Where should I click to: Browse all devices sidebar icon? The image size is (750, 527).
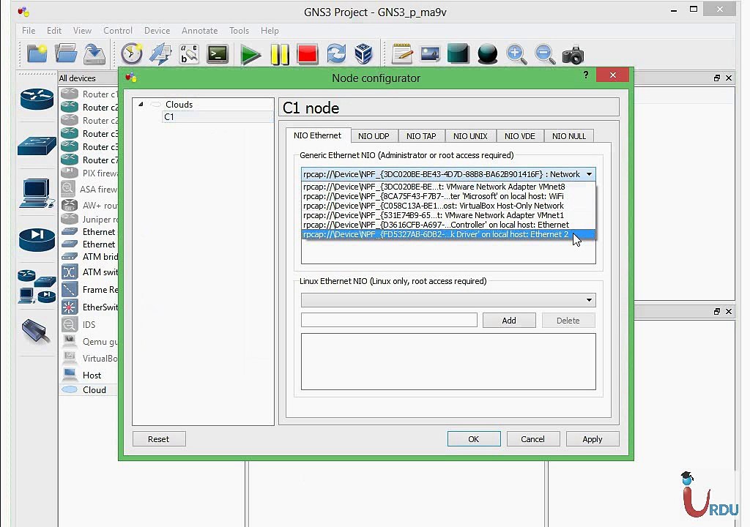pos(37,286)
